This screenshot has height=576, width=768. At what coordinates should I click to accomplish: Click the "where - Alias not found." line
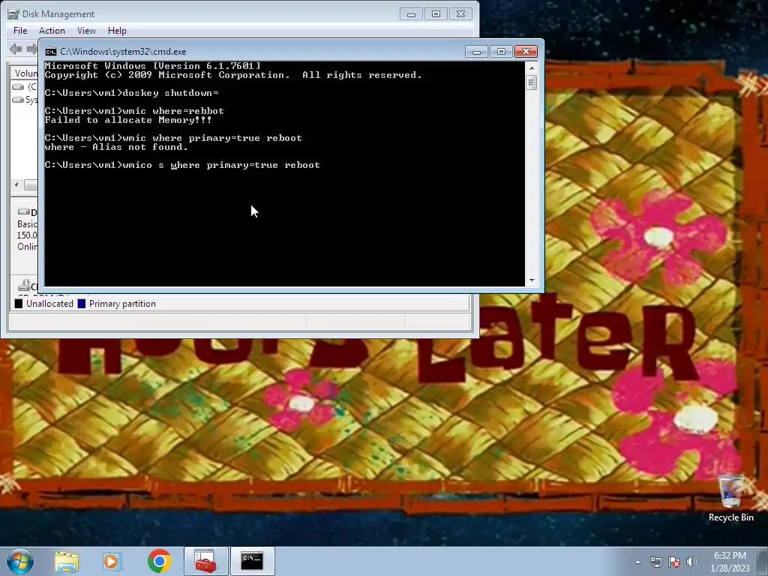pos(116,147)
